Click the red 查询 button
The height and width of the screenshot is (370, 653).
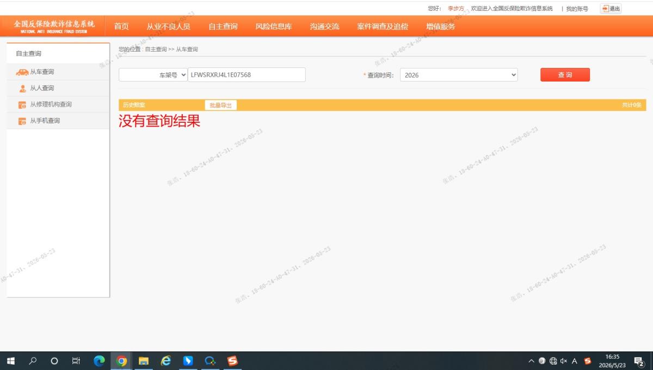click(x=565, y=75)
